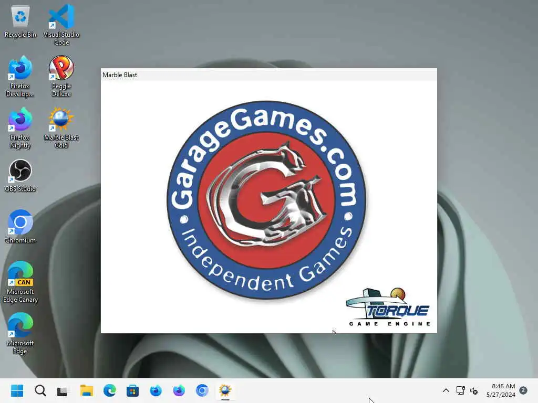Launch Microsoft Edge from the taskbar
The height and width of the screenshot is (403, 538).
tap(109, 390)
